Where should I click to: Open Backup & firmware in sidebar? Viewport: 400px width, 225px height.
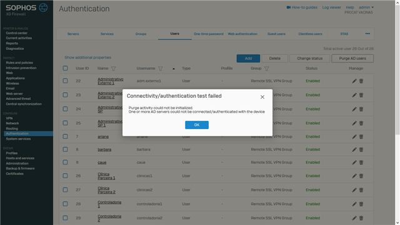20,168
